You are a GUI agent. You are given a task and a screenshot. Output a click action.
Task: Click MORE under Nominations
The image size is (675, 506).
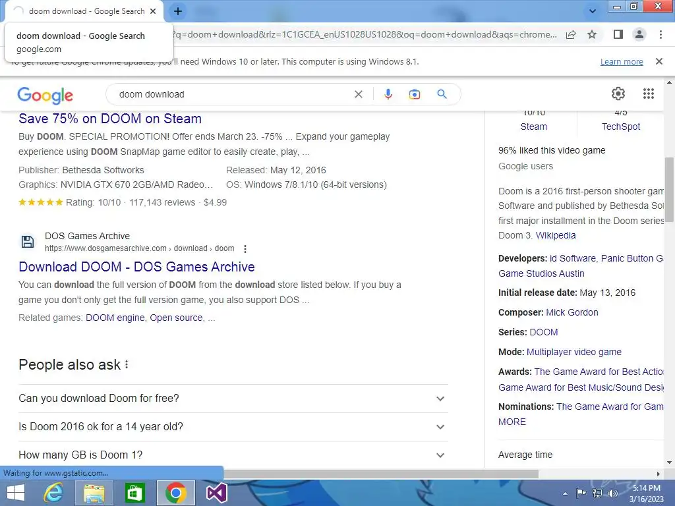[x=512, y=422]
